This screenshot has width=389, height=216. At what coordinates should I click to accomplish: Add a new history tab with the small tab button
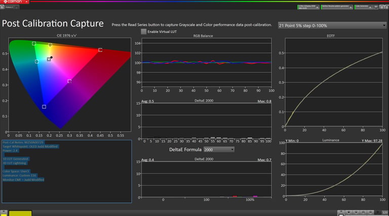click(17, 7)
